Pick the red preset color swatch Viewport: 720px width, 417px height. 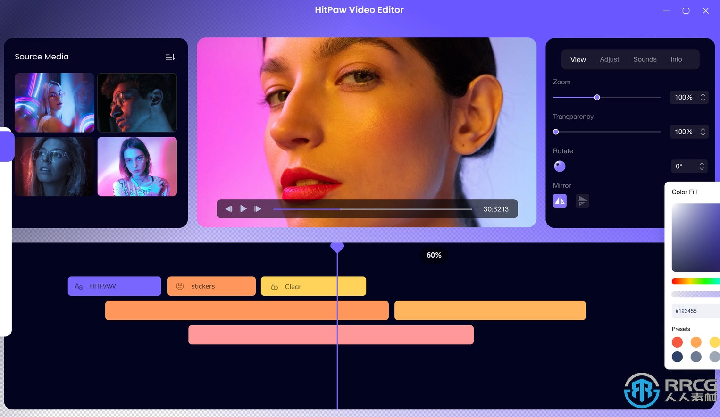(x=677, y=342)
